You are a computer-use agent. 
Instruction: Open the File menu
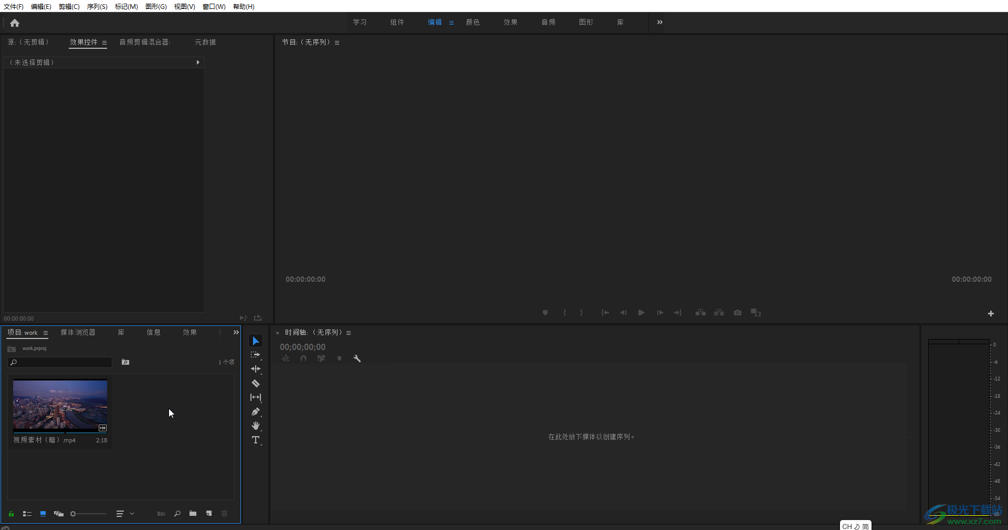[14, 6]
